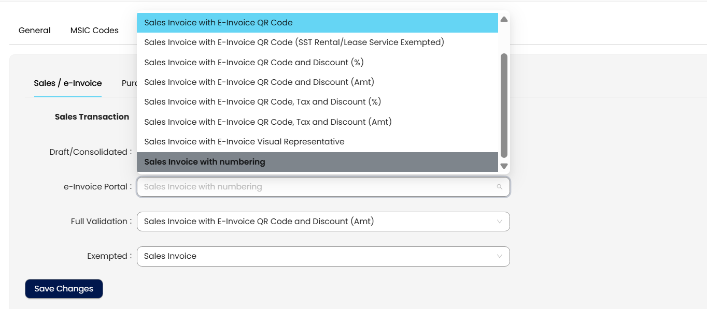Select the Sales / e-Invoice sub-tab
This screenshot has height=309, width=707.
[x=67, y=83]
